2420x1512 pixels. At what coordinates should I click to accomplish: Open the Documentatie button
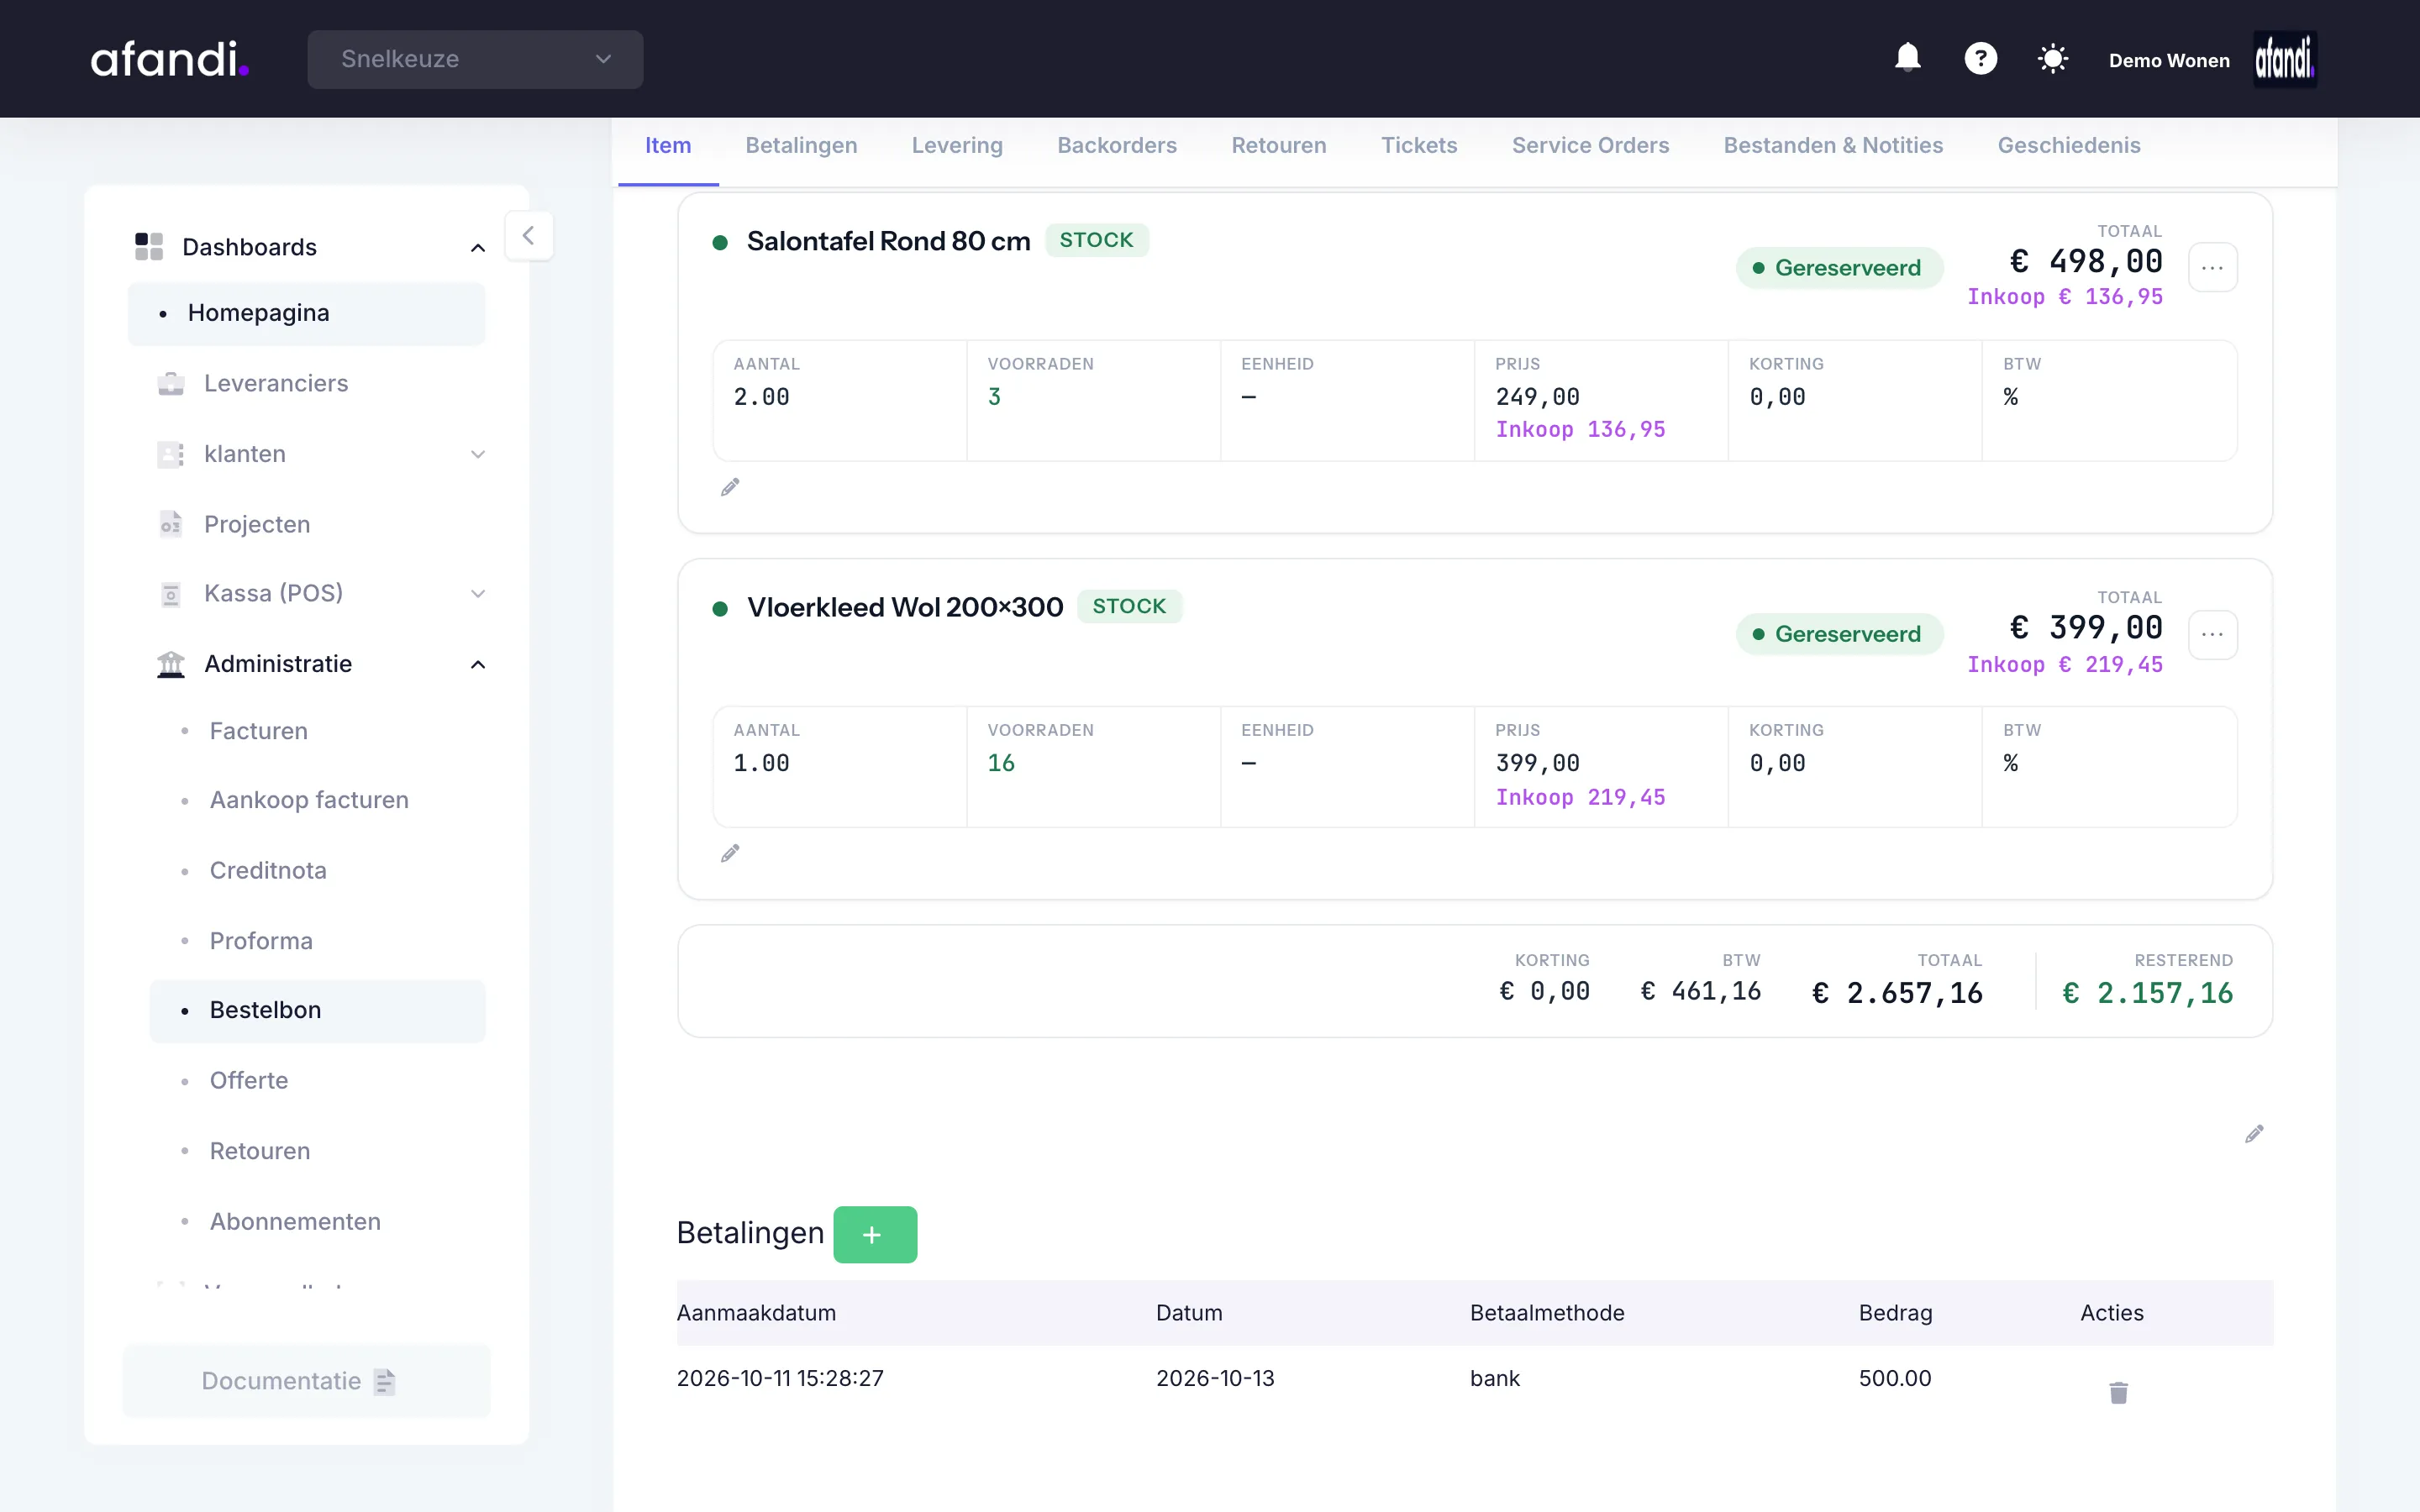click(306, 1381)
